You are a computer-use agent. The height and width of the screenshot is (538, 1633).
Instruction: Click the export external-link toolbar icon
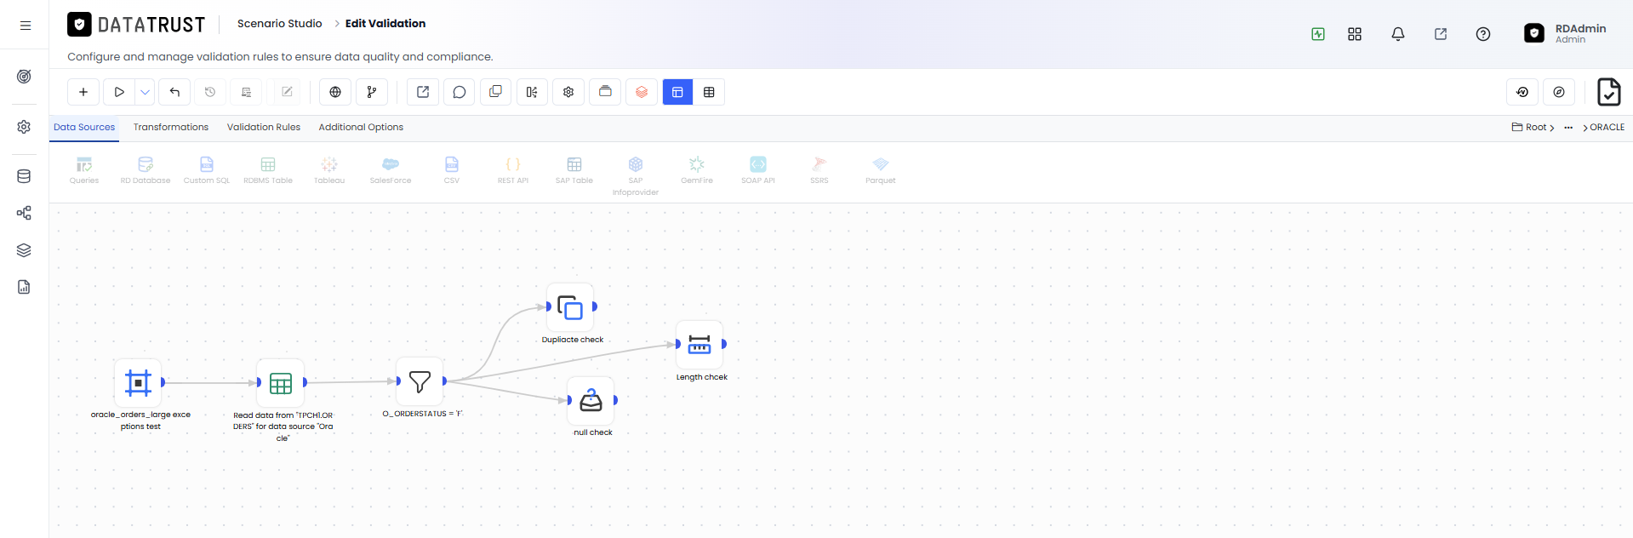(423, 92)
